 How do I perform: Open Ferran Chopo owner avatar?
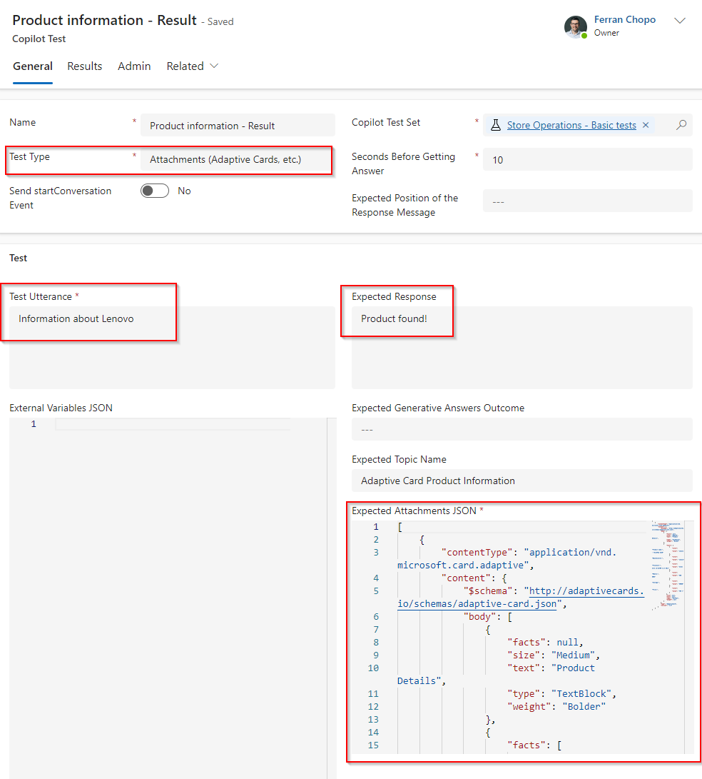(576, 26)
